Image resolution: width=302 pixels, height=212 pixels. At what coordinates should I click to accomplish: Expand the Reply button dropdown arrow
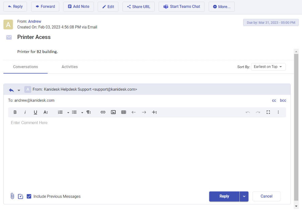tap(244, 196)
